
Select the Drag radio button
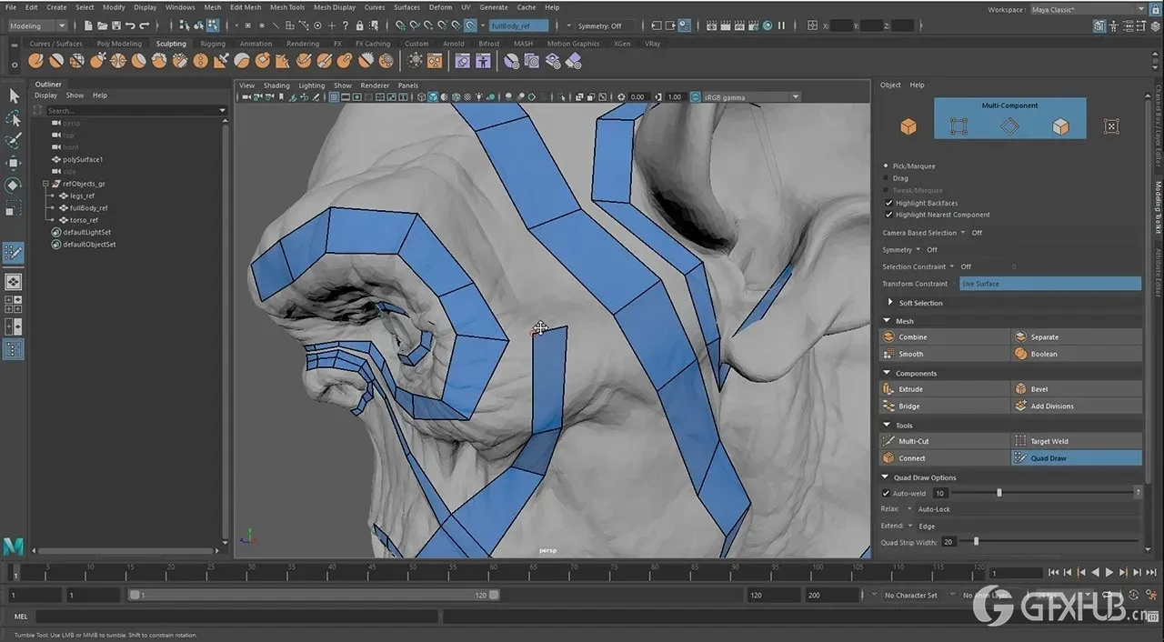click(886, 178)
